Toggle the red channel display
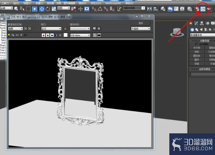 [44, 35]
